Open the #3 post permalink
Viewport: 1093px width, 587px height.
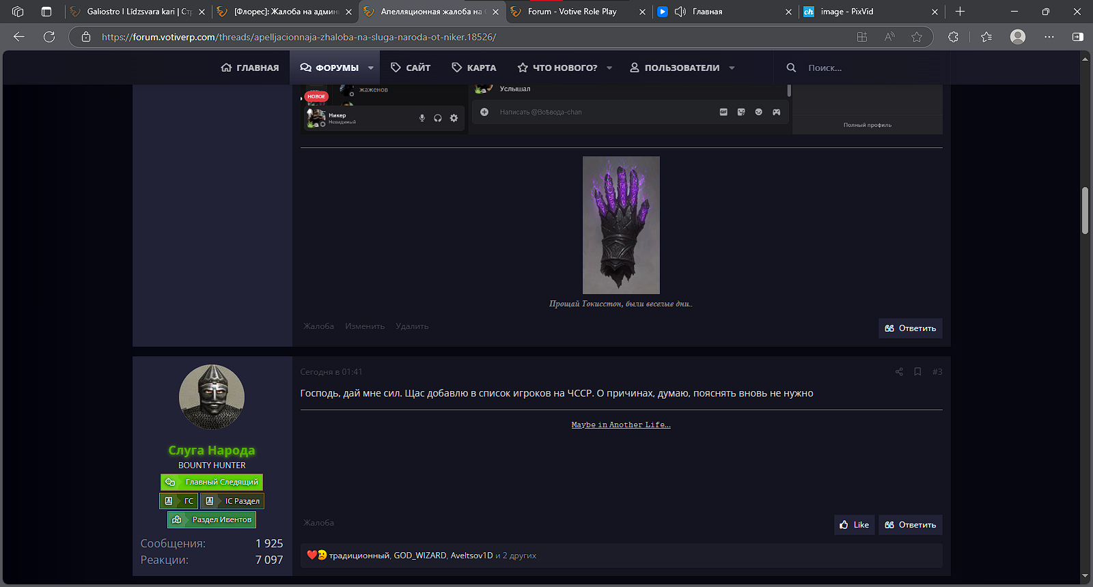click(937, 372)
